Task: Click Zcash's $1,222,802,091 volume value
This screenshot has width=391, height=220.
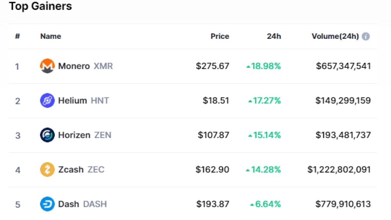Action: click(x=339, y=170)
